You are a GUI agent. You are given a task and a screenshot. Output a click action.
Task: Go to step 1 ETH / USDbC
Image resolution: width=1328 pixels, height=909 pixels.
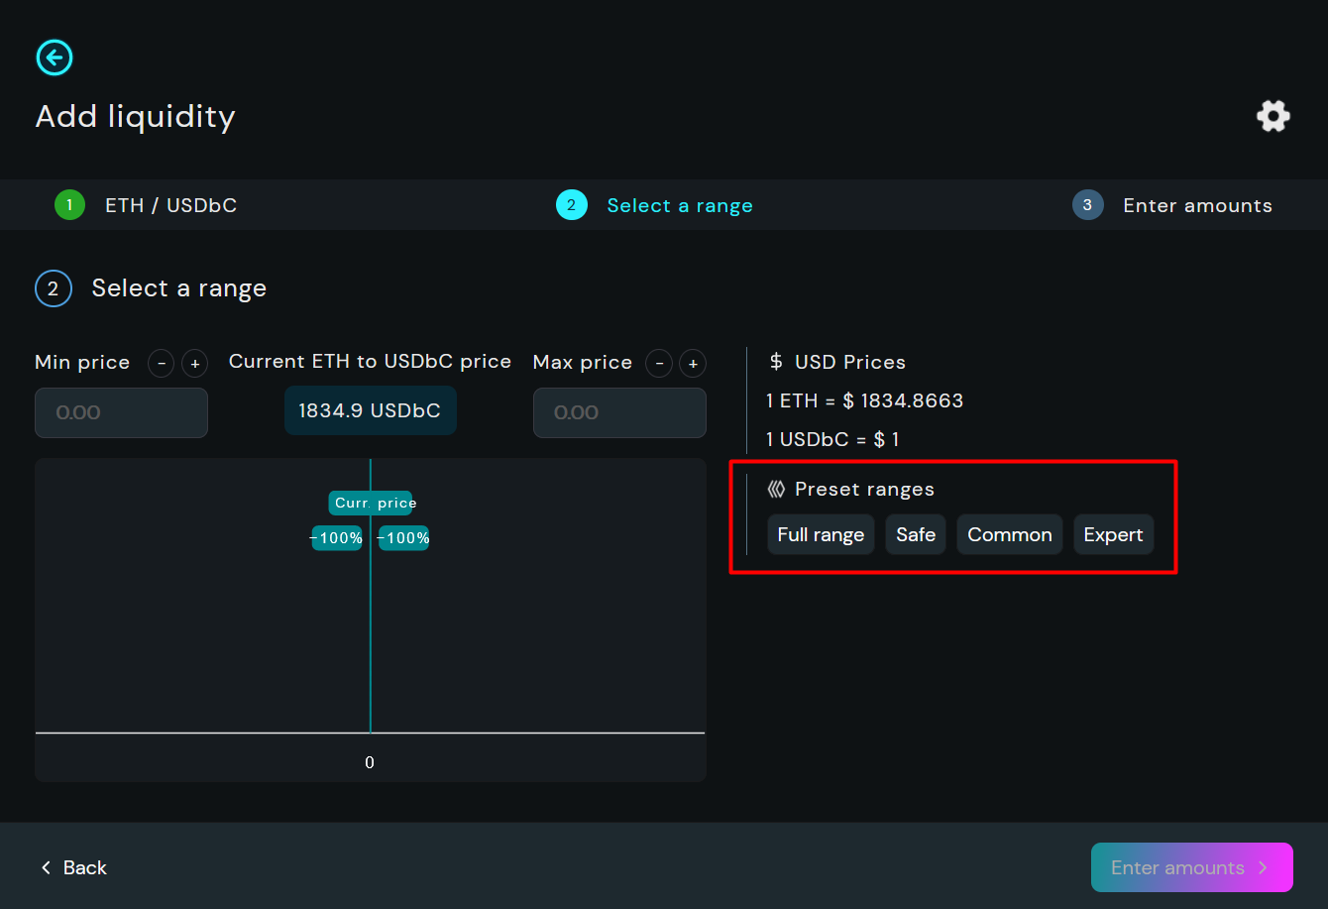pos(147,205)
